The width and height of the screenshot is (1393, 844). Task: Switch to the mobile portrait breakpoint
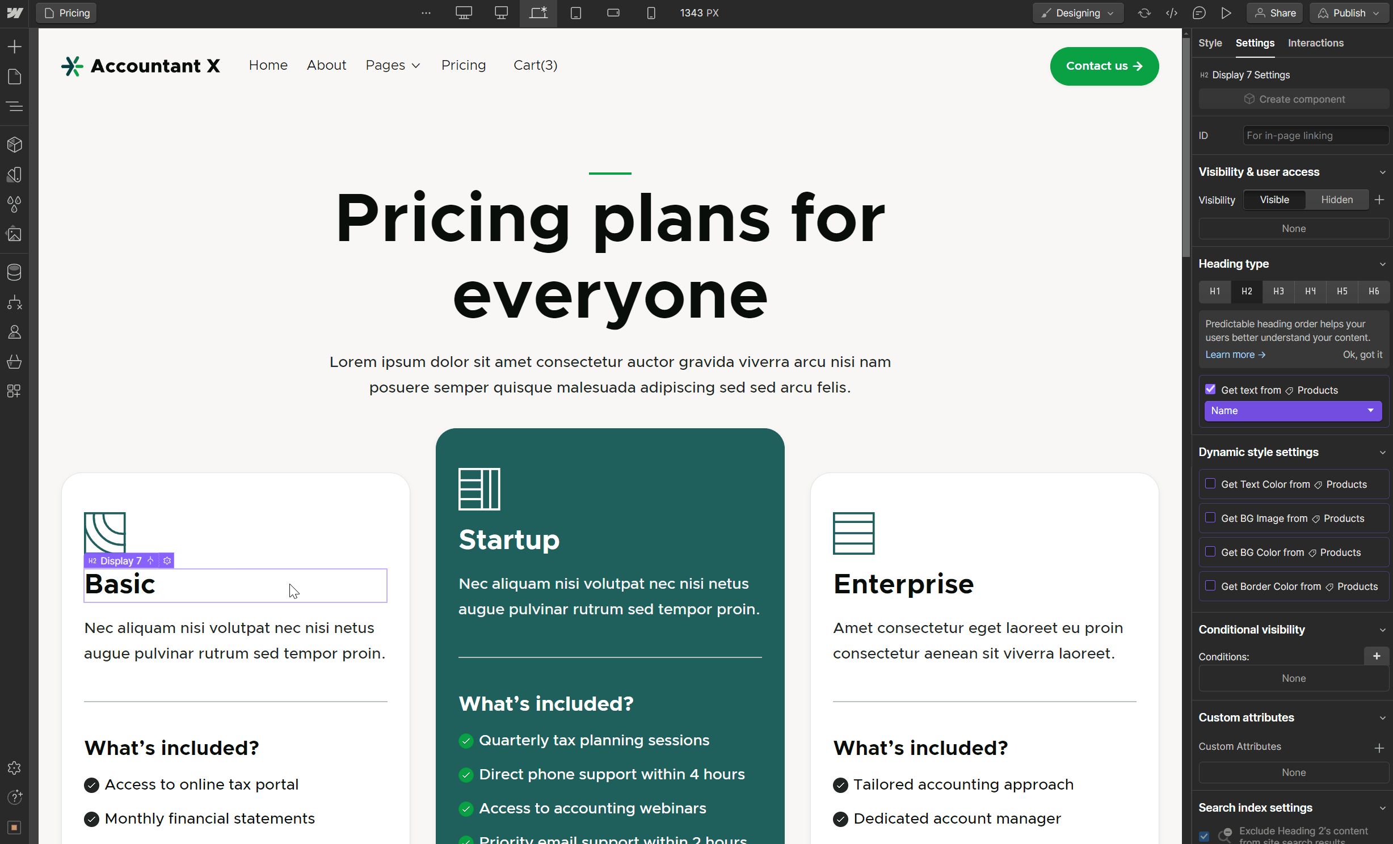coord(650,12)
